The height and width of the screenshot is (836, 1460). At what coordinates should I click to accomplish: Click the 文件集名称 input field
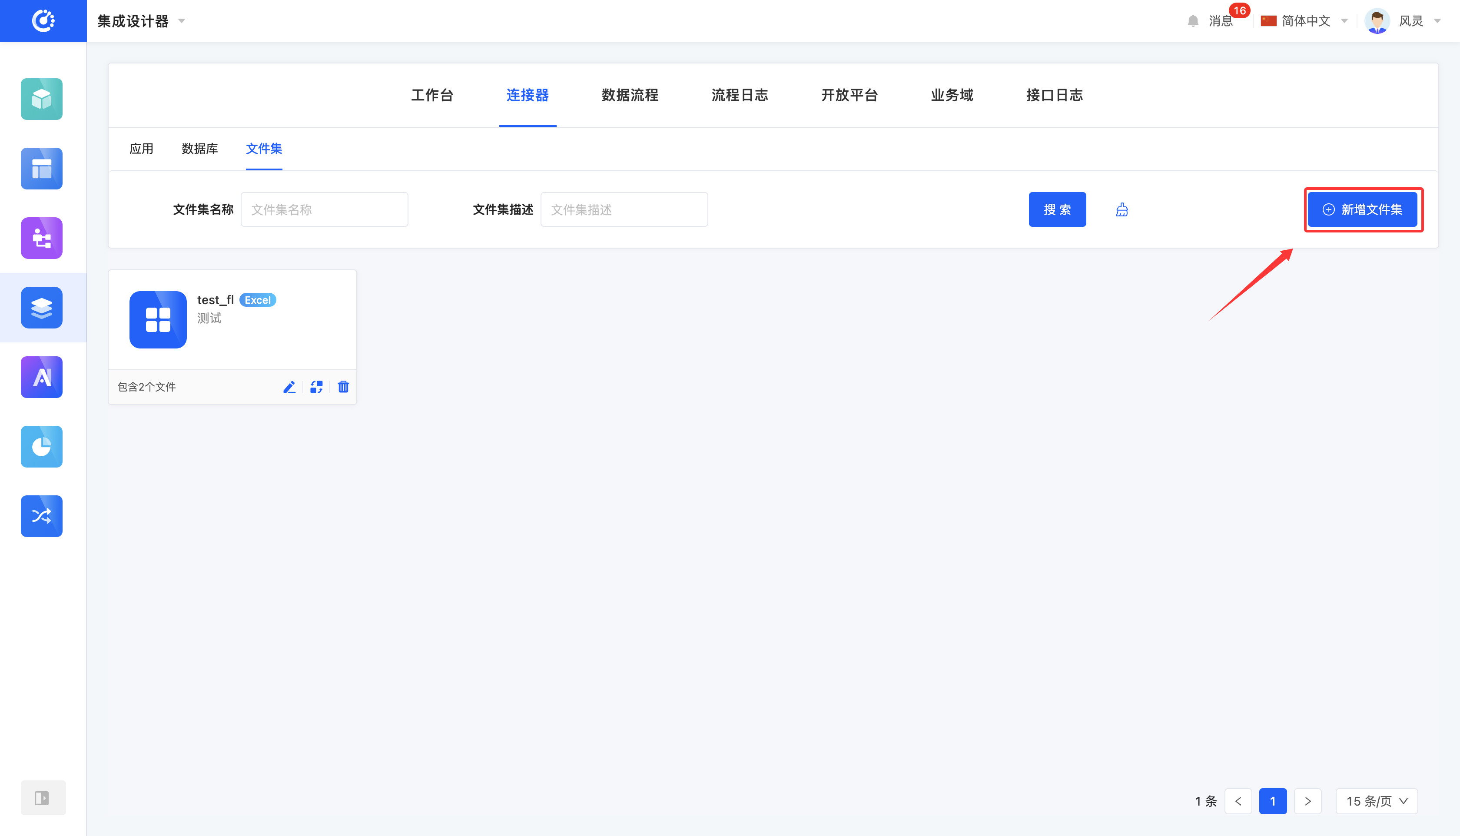pos(325,209)
